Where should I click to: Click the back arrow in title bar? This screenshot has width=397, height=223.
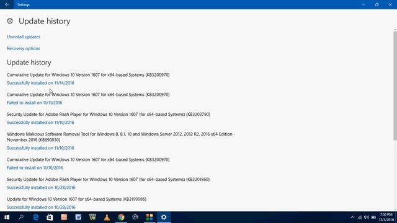point(7,4)
